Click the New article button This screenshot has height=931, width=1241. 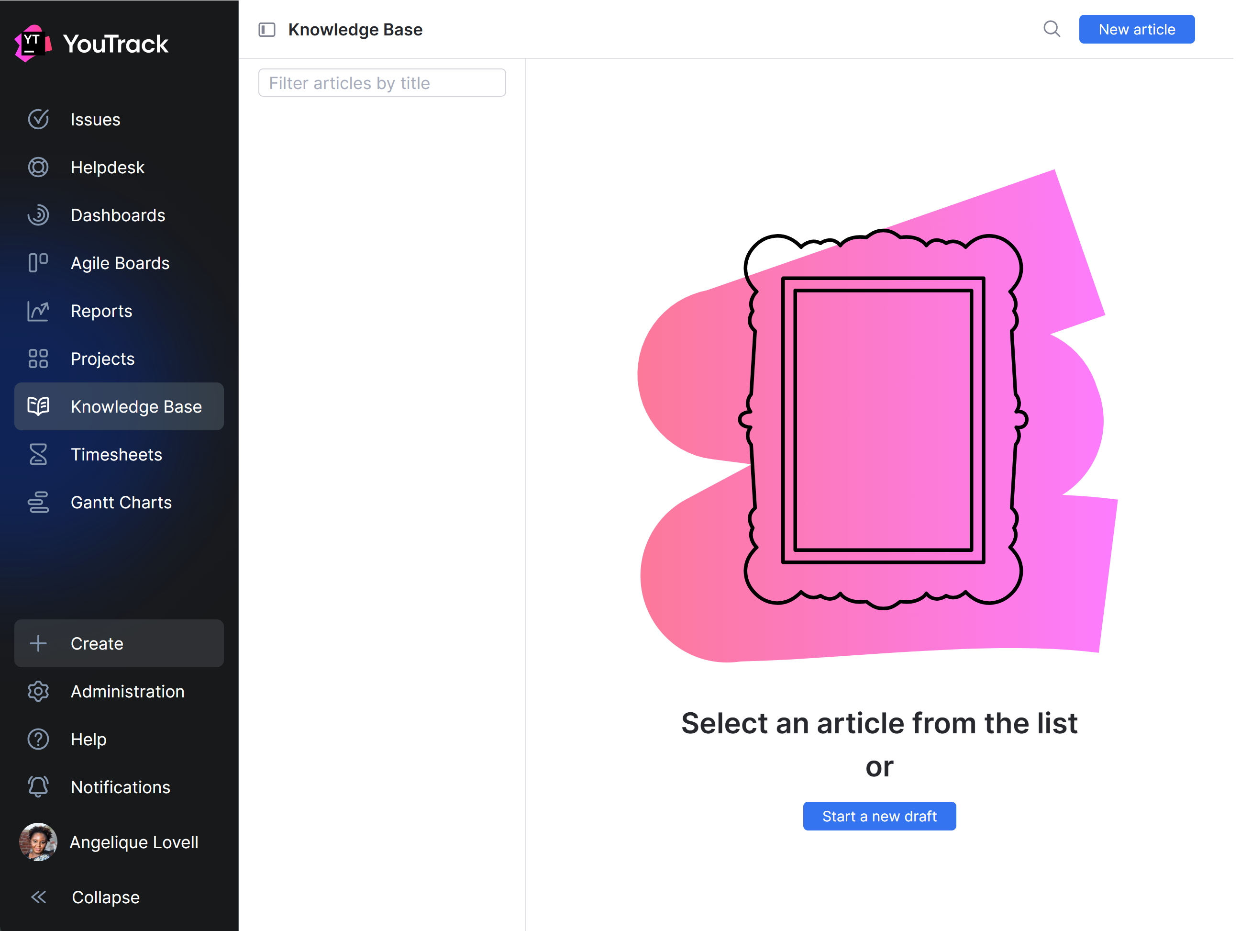pyautogui.click(x=1137, y=29)
